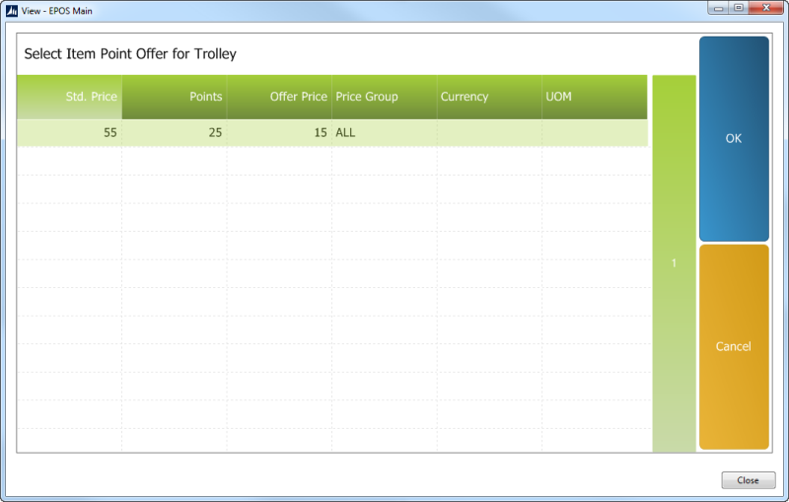Select page 1 in the green pager bar
Viewport: 789px width, 502px height.
[x=675, y=263]
